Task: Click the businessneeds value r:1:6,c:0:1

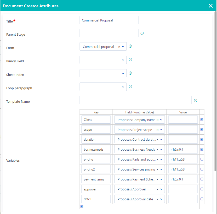Action: click(183, 149)
